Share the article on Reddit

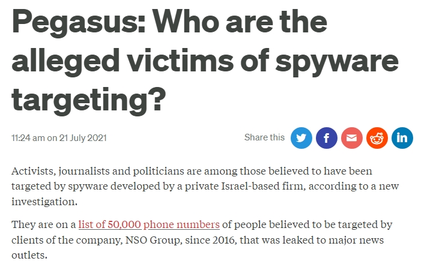click(377, 138)
